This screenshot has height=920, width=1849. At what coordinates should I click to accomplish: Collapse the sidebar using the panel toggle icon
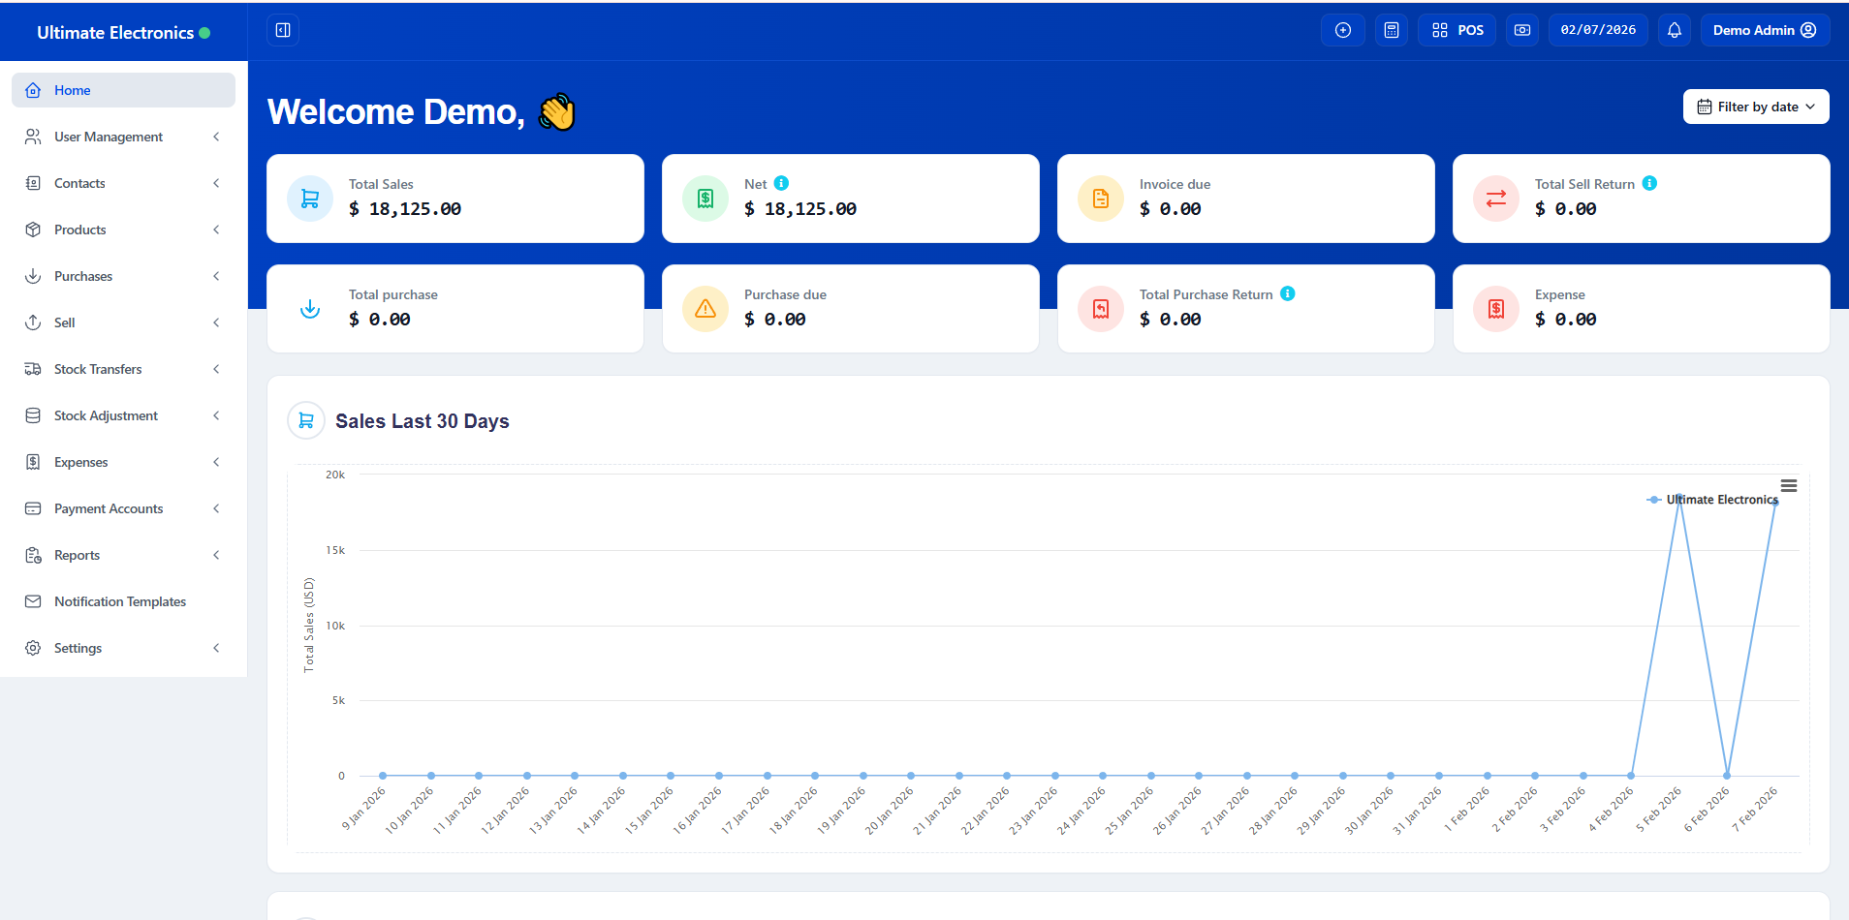pyautogui.click(x=282, y=30)
